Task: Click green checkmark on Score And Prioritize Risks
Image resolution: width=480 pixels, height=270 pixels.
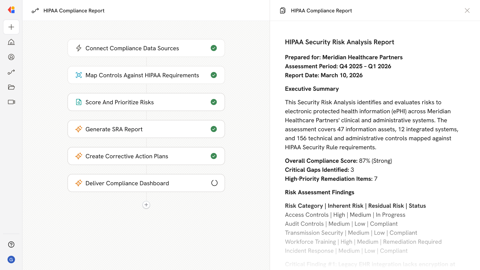Action: (214, 102)
